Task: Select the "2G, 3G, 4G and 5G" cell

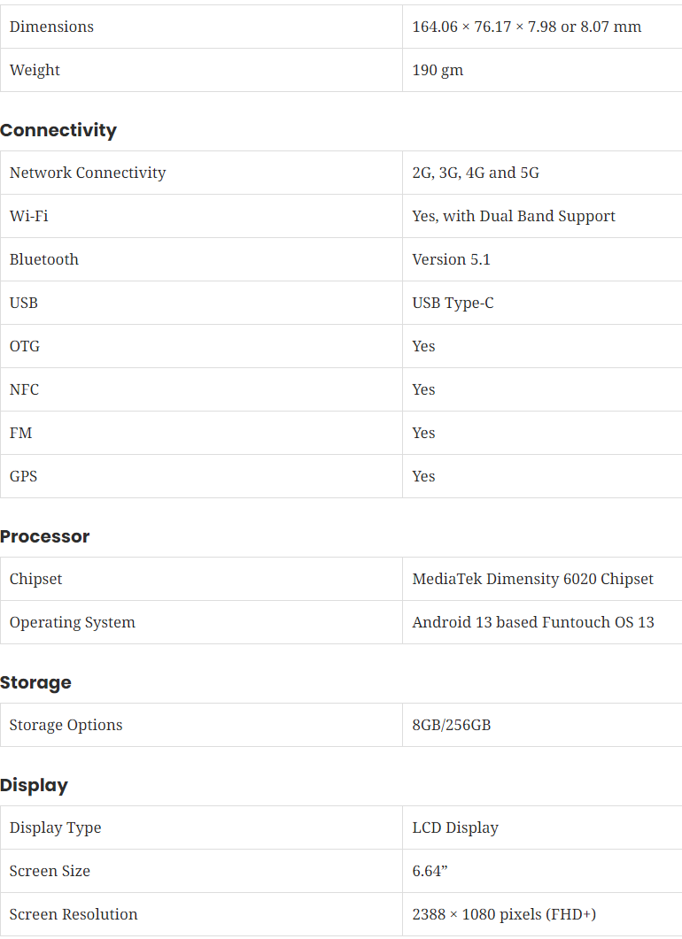Action: coord(476,173)
